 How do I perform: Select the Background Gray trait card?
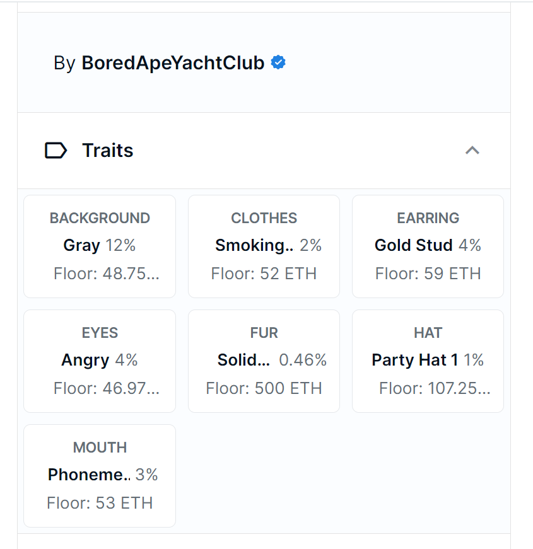click(100, 246)
